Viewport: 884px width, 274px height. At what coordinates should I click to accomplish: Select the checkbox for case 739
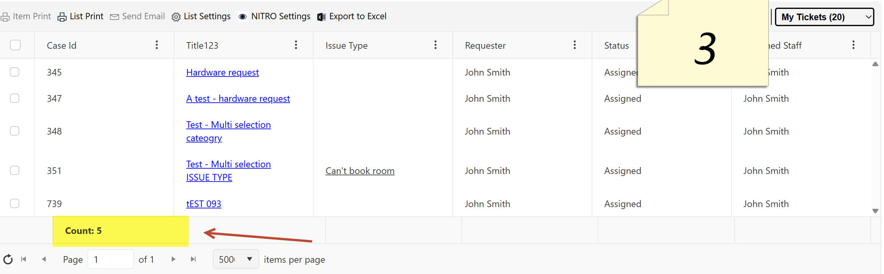[14, 203]
